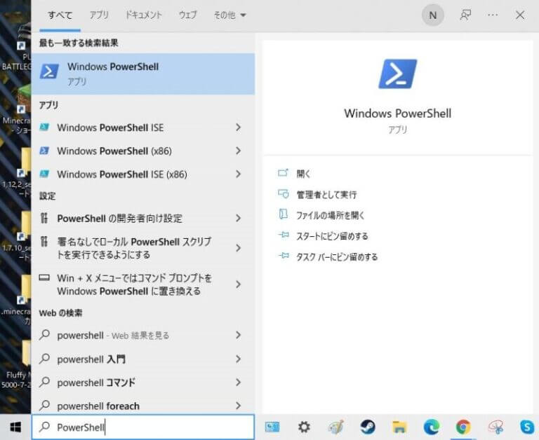The width and height of the screenshot is (539, 440).
Task: Close the search panel
Action: (x=520, y=15)
